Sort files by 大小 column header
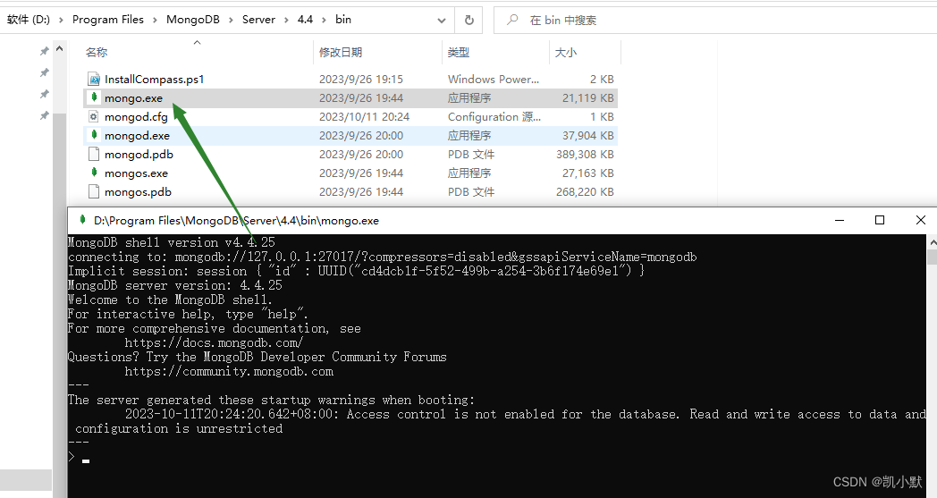 (x=565, y=52)
